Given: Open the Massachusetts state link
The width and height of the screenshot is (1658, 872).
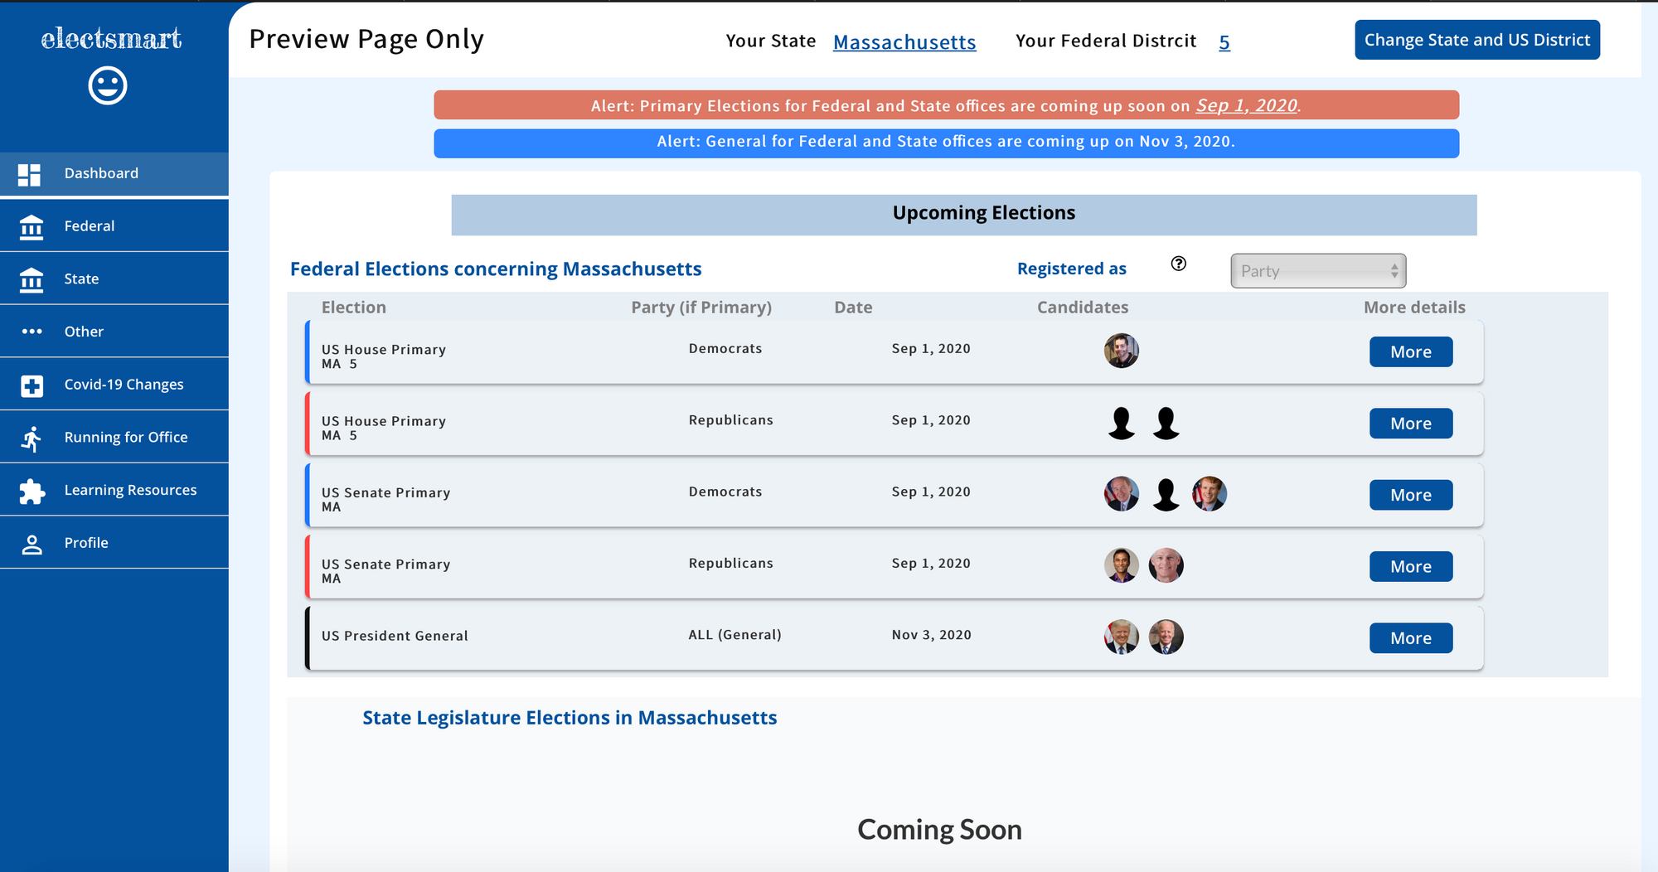Looking at the screenshot, I should pos(904,42).
